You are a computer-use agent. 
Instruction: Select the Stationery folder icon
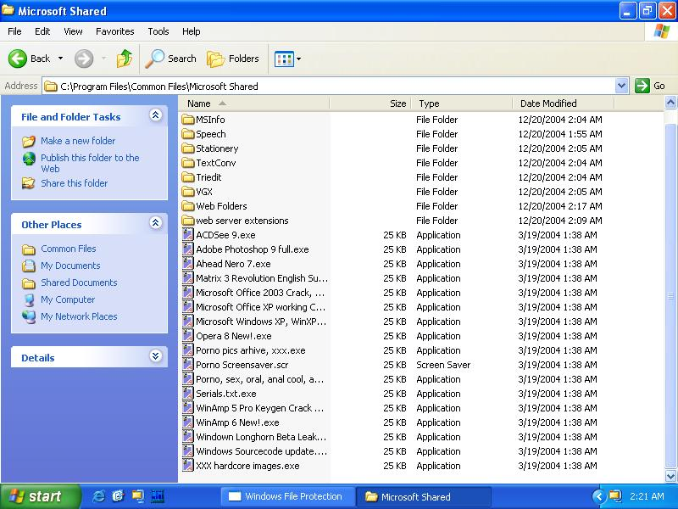click(188, 148)
